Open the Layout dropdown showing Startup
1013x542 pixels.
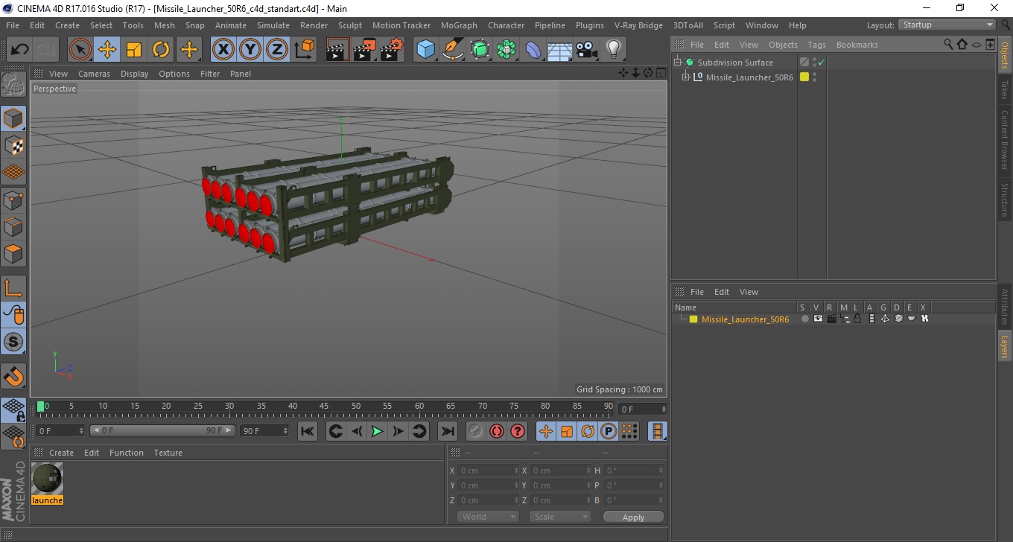tap(947, 25)
